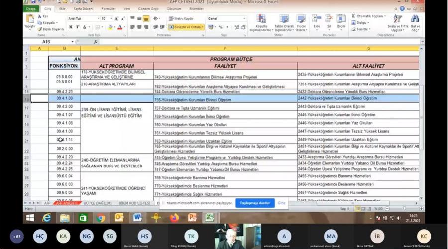Toggle Metni Kaydır wrap text
Screen dimensions: 448x249
(181, 19)
